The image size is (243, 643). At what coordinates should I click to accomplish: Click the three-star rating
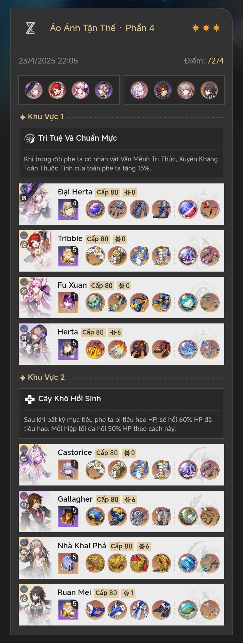[x=206, y=28]
